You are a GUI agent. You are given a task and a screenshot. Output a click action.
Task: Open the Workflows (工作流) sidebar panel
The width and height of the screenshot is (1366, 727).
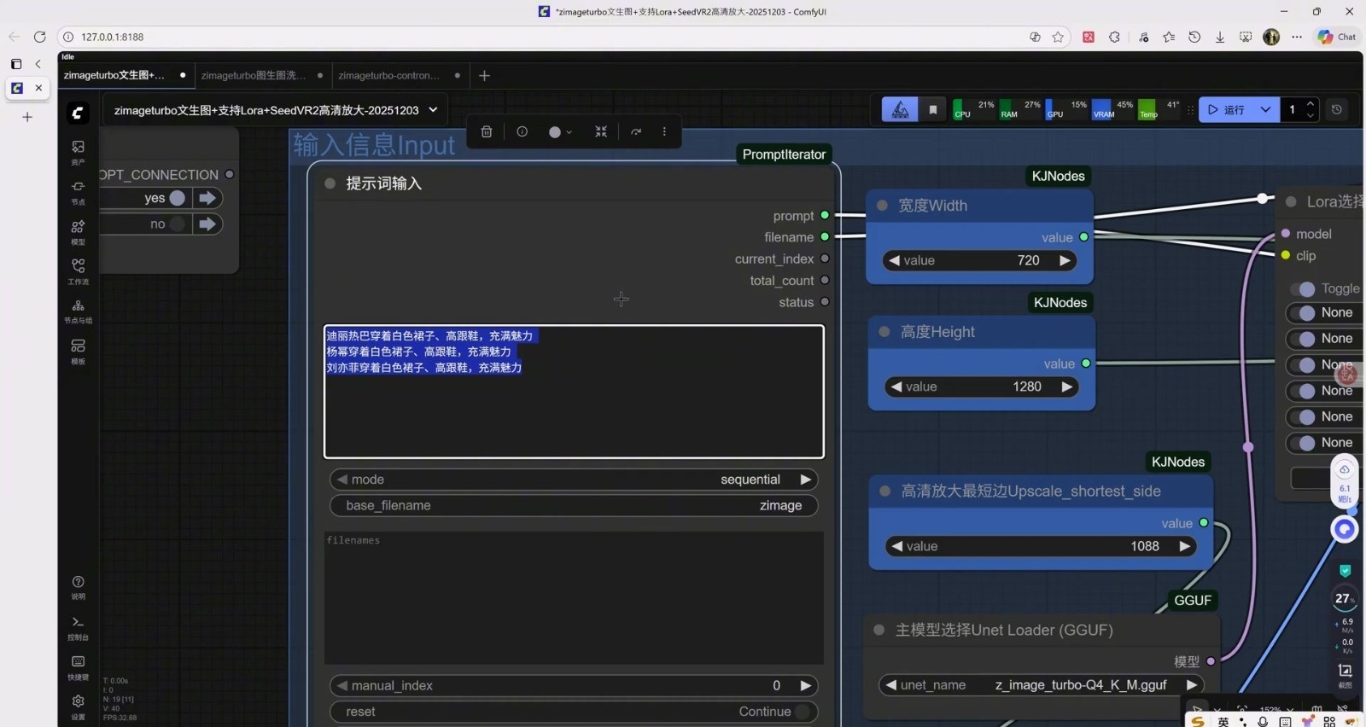click(78, 270)
